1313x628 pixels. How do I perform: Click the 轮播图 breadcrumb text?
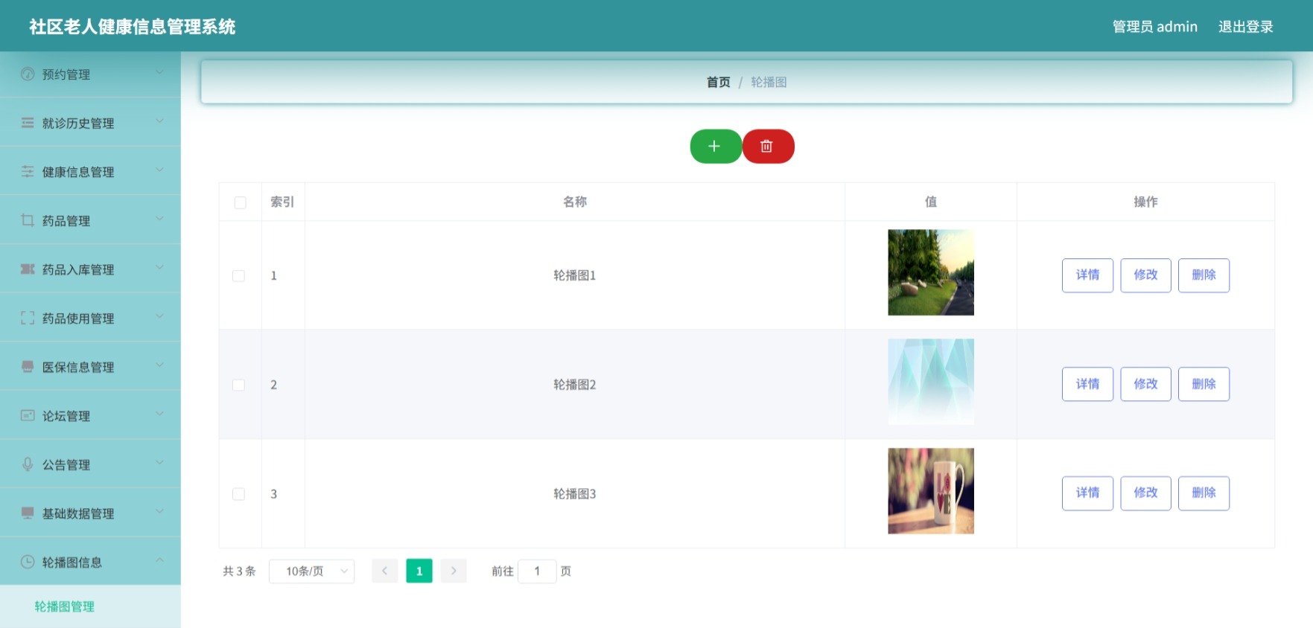click(769, 82)
